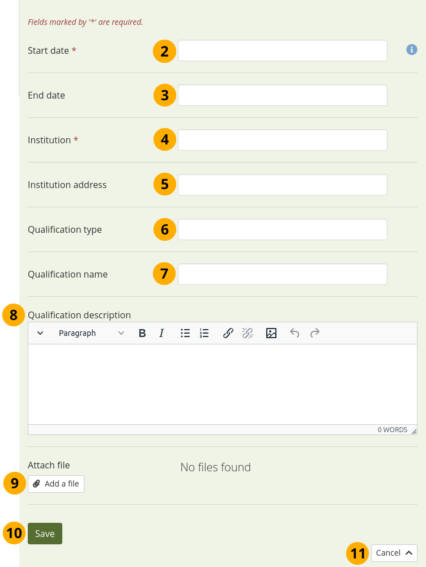This screenshot has width=426, height=567.
Task: Click the Qualification name text box
Action: (282, 274)
